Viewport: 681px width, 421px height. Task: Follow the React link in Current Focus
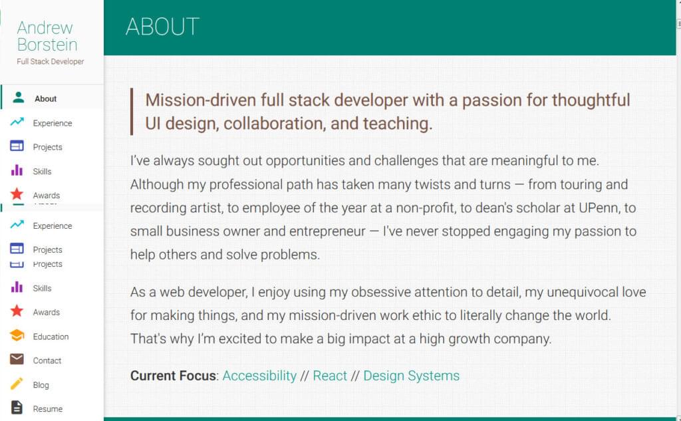pos(331,376)
